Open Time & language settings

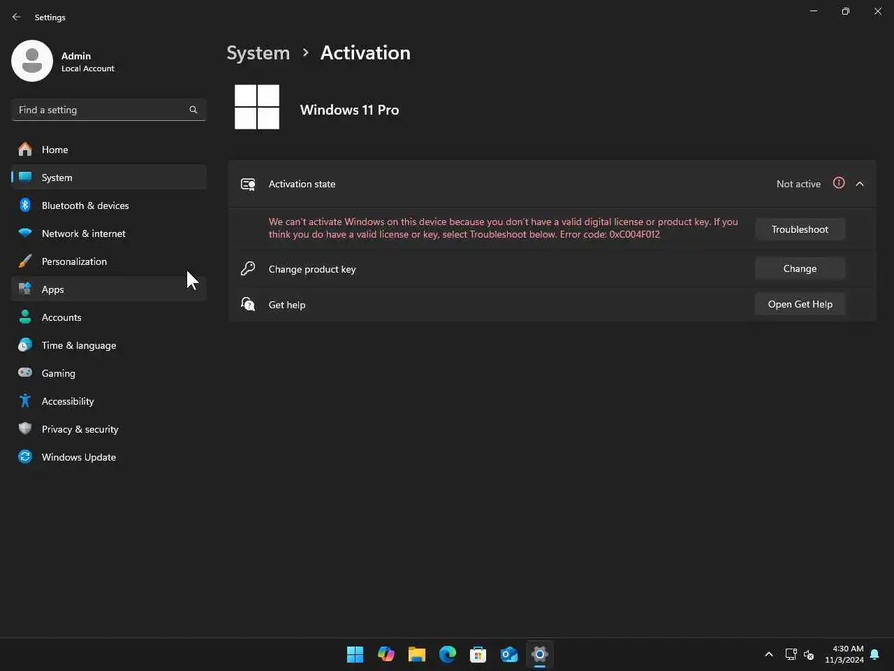click(x=109, y=345)
